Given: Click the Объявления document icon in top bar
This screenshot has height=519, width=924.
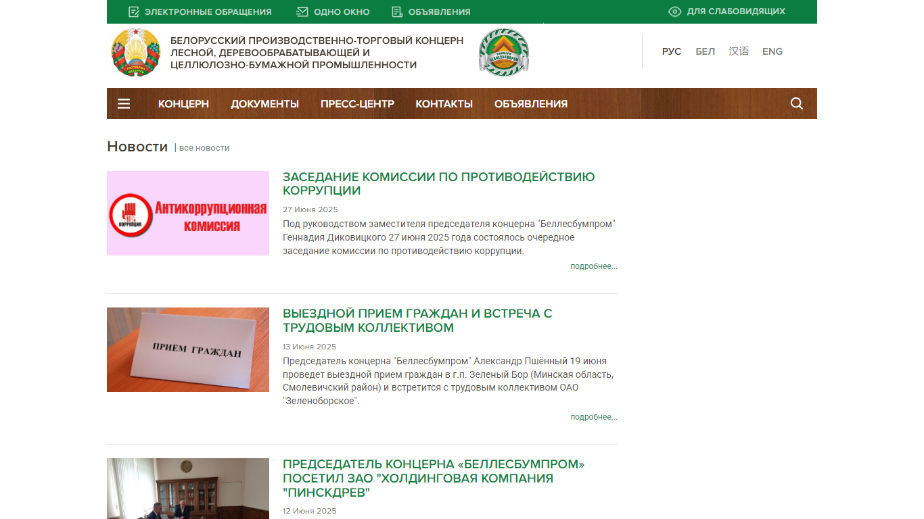Looking at the screenshot, I should click(x=397, y=11).
